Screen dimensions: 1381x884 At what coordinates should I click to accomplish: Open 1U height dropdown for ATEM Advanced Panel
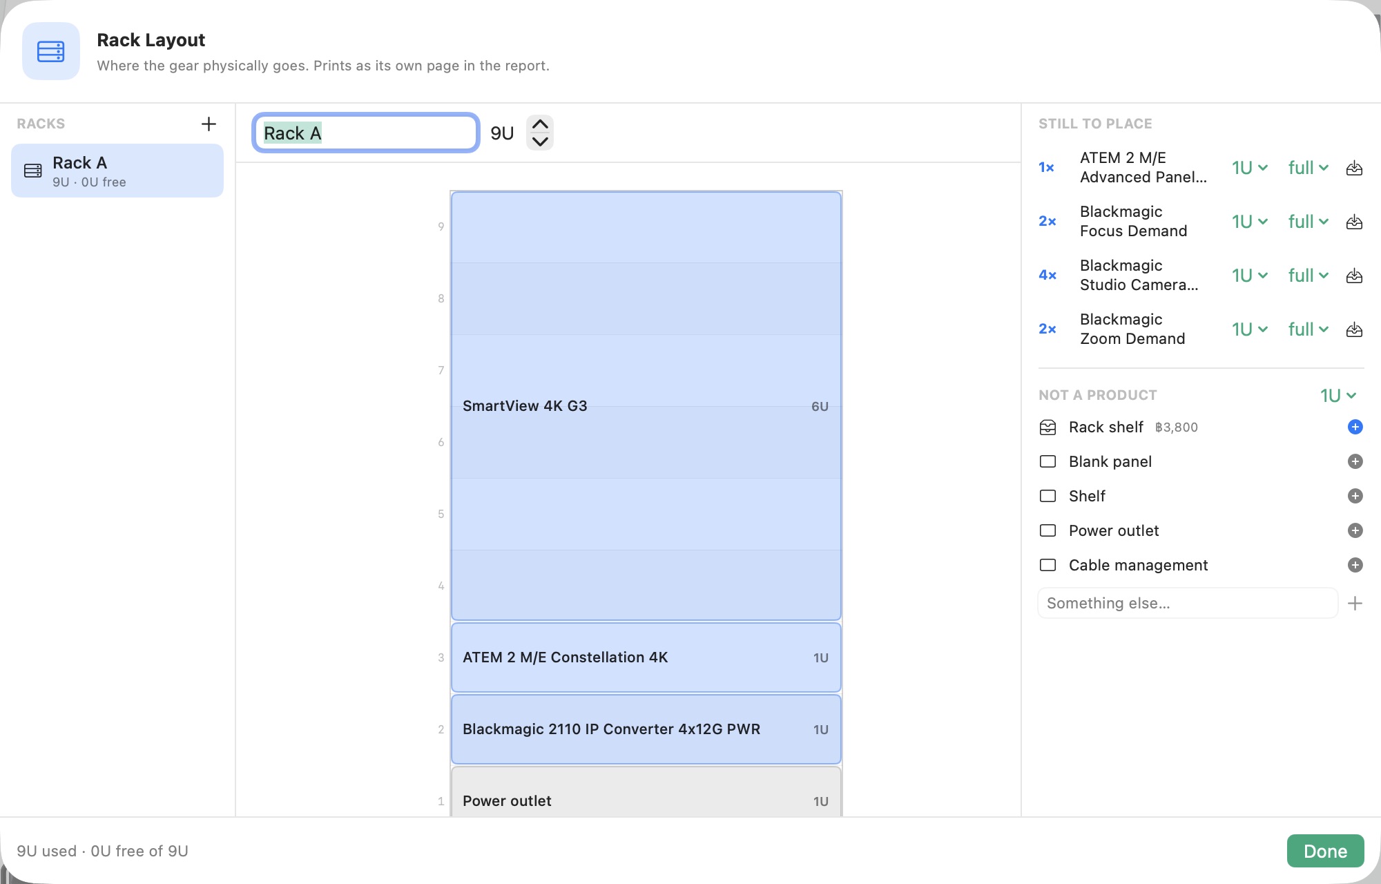(1250, 168)
